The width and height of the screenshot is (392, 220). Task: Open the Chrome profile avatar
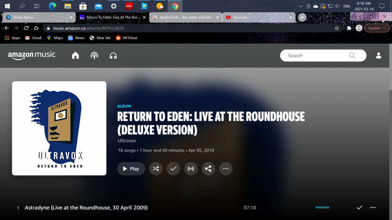coord(359,28)
